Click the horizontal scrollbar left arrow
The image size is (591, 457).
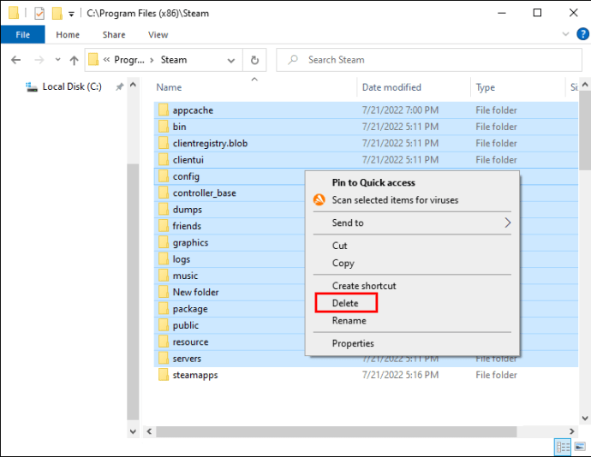tap(149, 431)
